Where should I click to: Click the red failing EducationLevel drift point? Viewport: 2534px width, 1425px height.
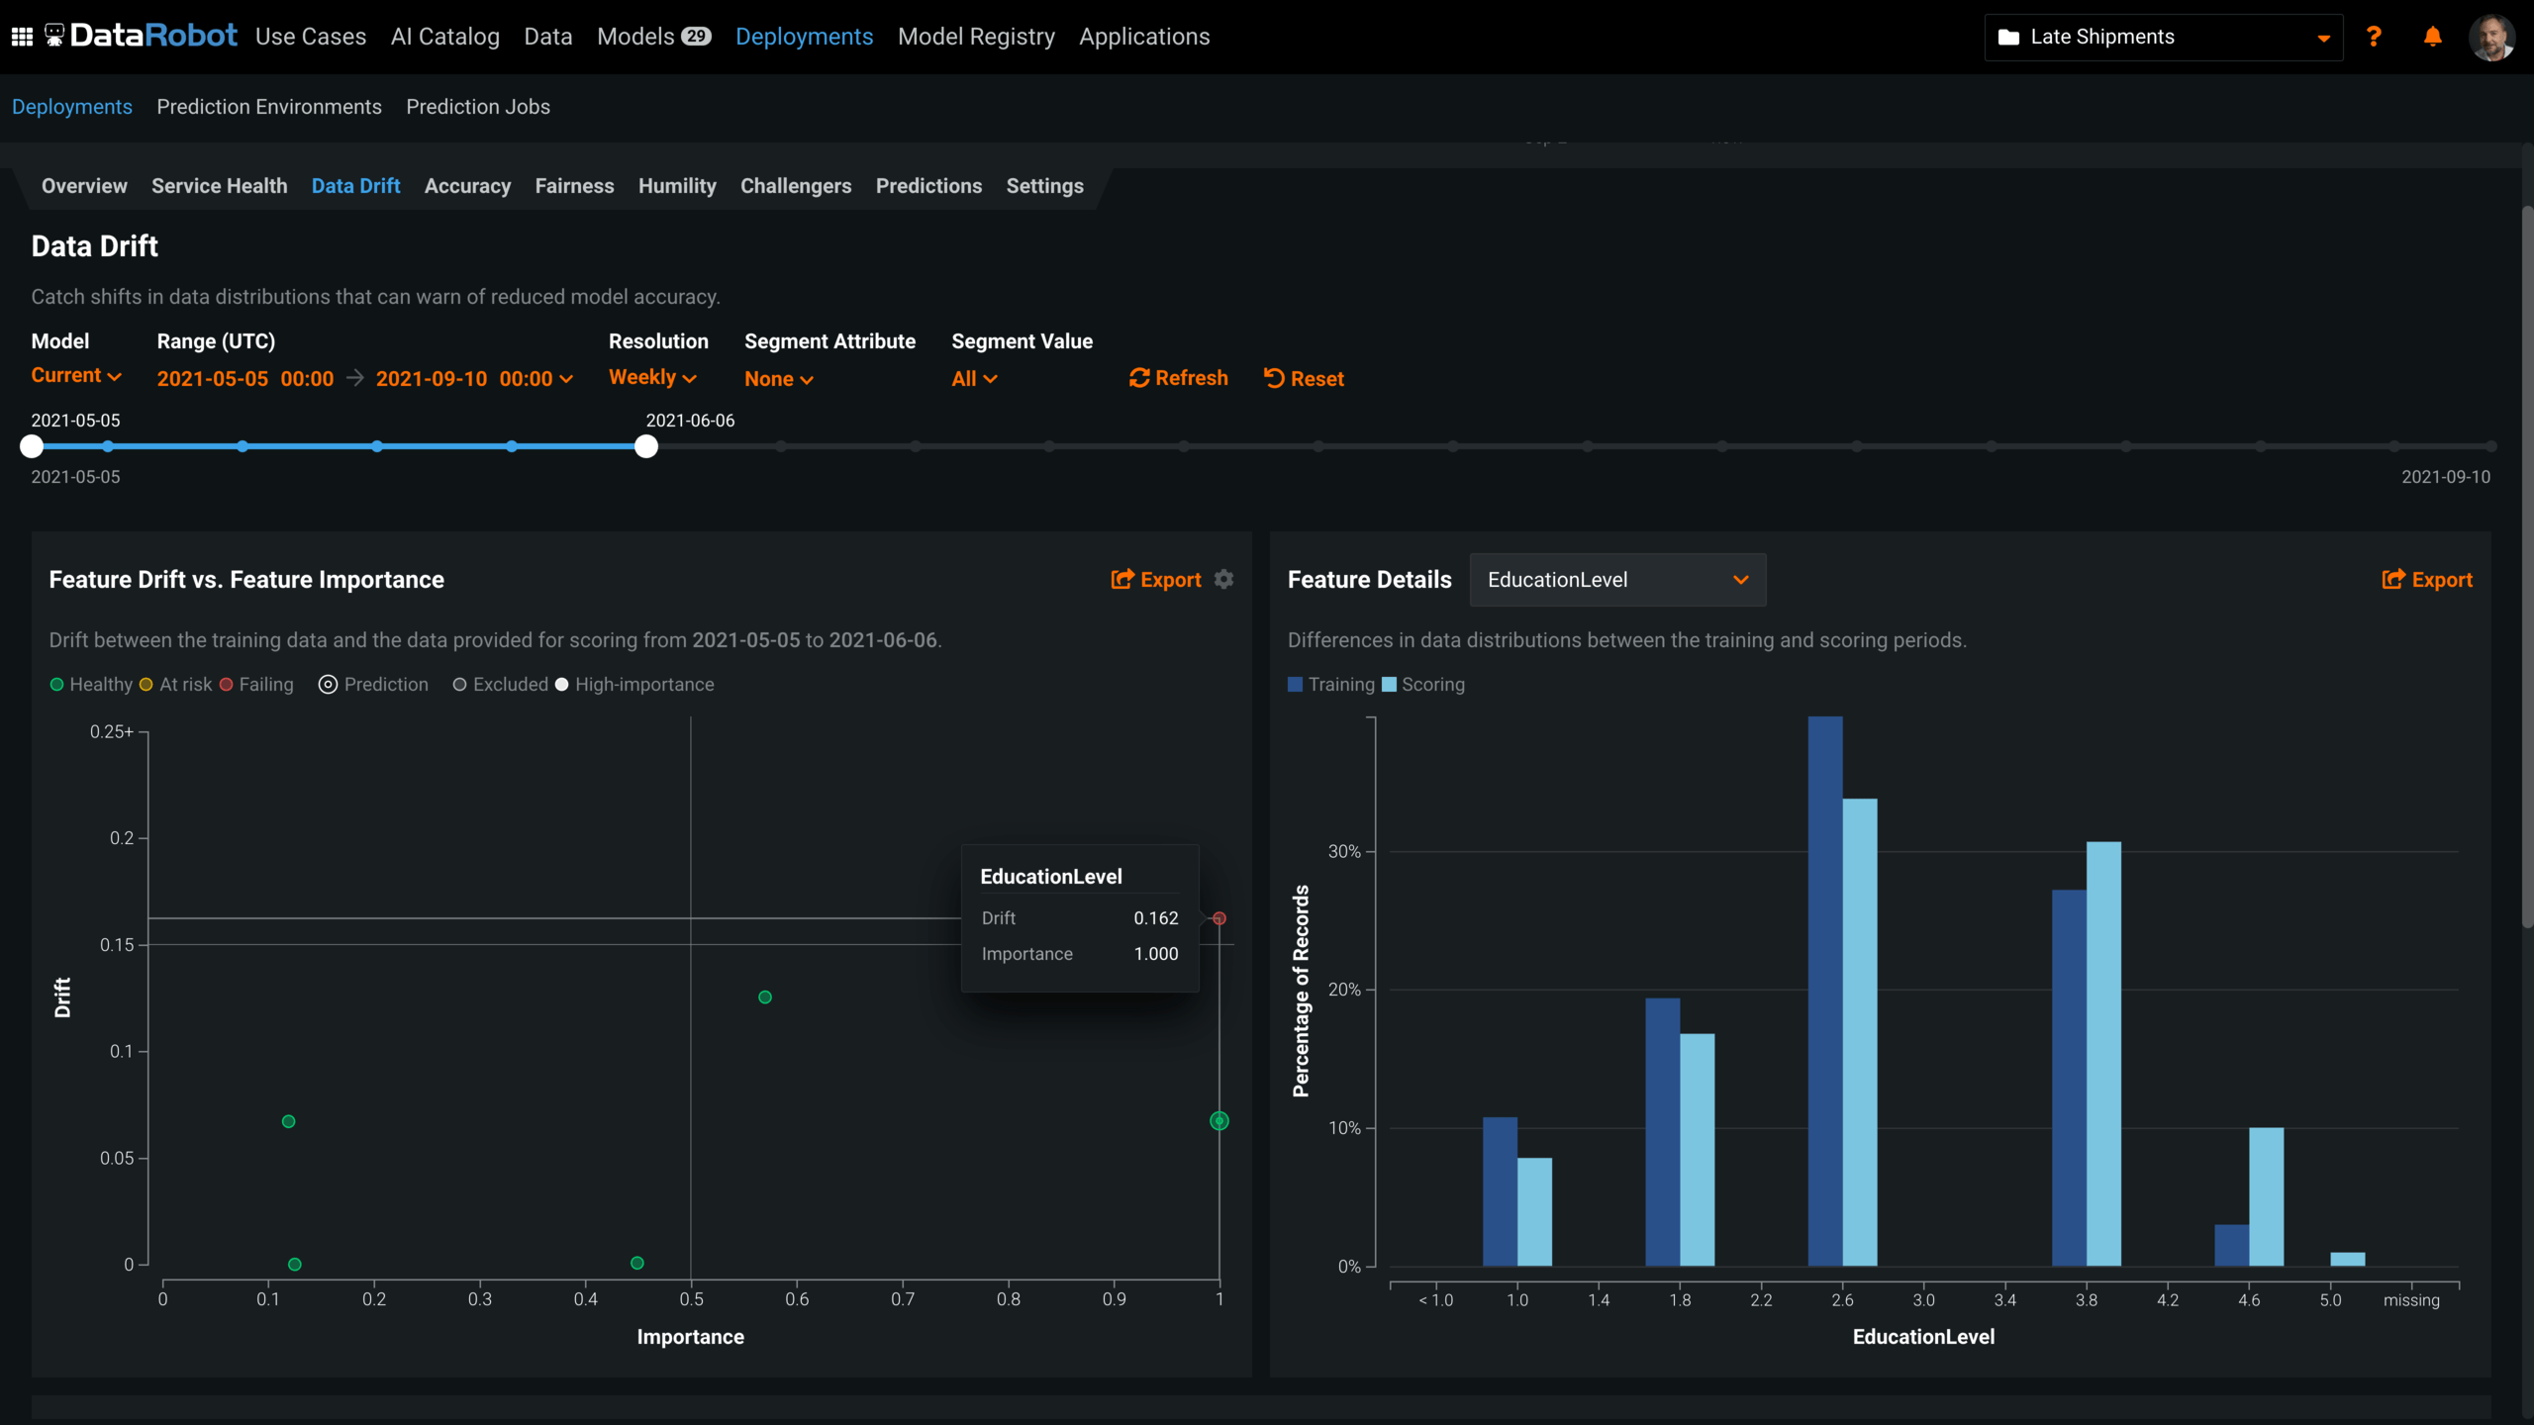click(x=1219, y=918)
